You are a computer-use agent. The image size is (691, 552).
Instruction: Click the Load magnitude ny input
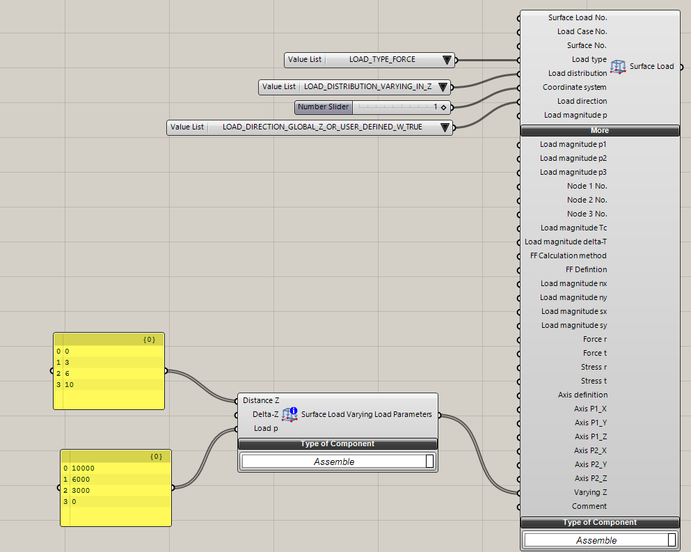[573, 298]
